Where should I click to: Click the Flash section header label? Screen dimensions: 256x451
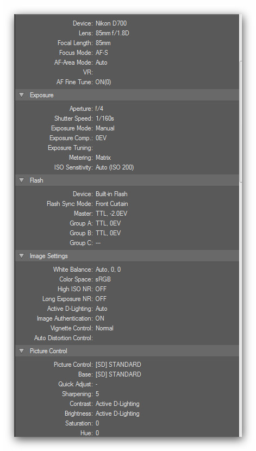tap(36, 180)
